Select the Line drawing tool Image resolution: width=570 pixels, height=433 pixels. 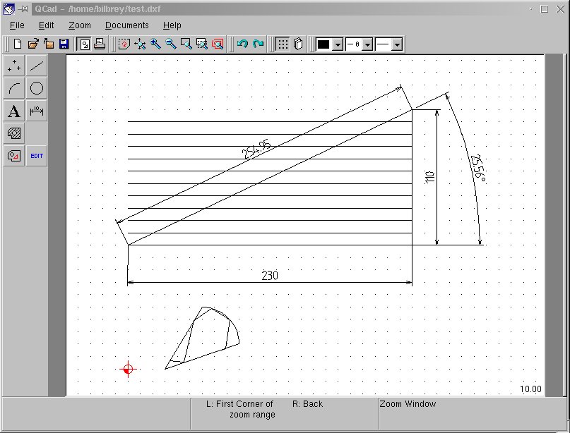(37, 66)
